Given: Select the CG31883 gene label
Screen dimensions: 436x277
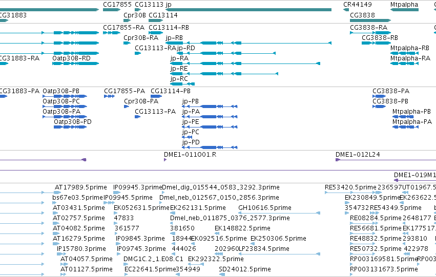Looking at the screenshot, I should (x=13, y=15).
